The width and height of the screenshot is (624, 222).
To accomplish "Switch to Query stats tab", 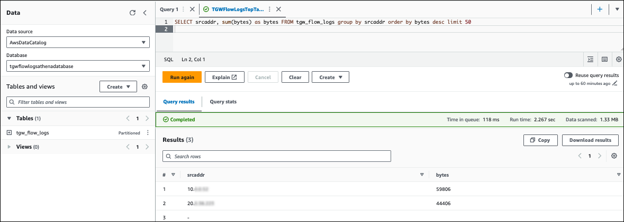I will (223, 102).
